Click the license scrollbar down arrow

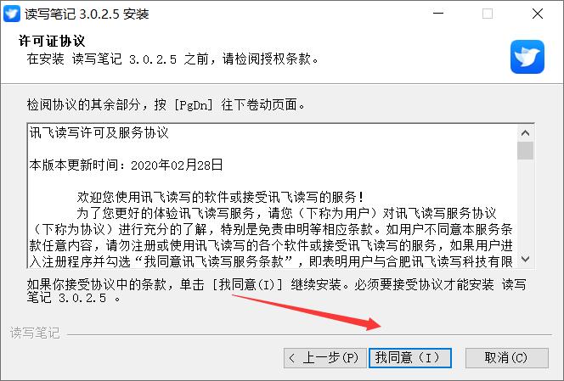click(525, 259)
